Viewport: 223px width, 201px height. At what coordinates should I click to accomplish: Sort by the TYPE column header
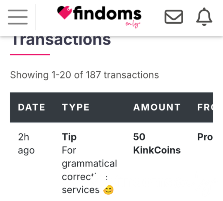click(x=76, y=107)
